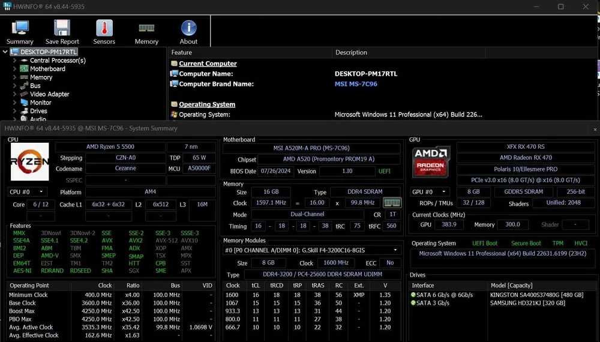This screenshot has width=600, height=342.
Task: Open the Summary toolbar icon
Action: [x=20, y=28]
